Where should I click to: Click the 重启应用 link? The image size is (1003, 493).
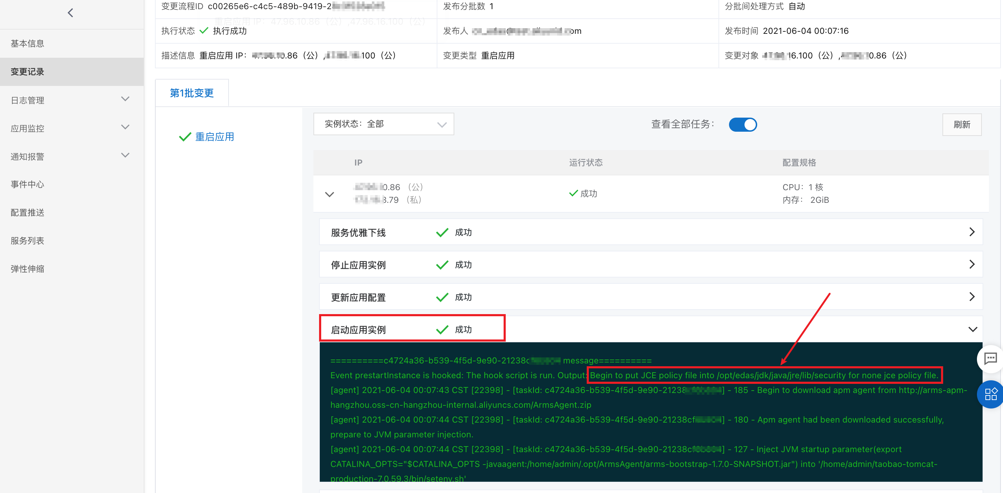tap(214, 136)
